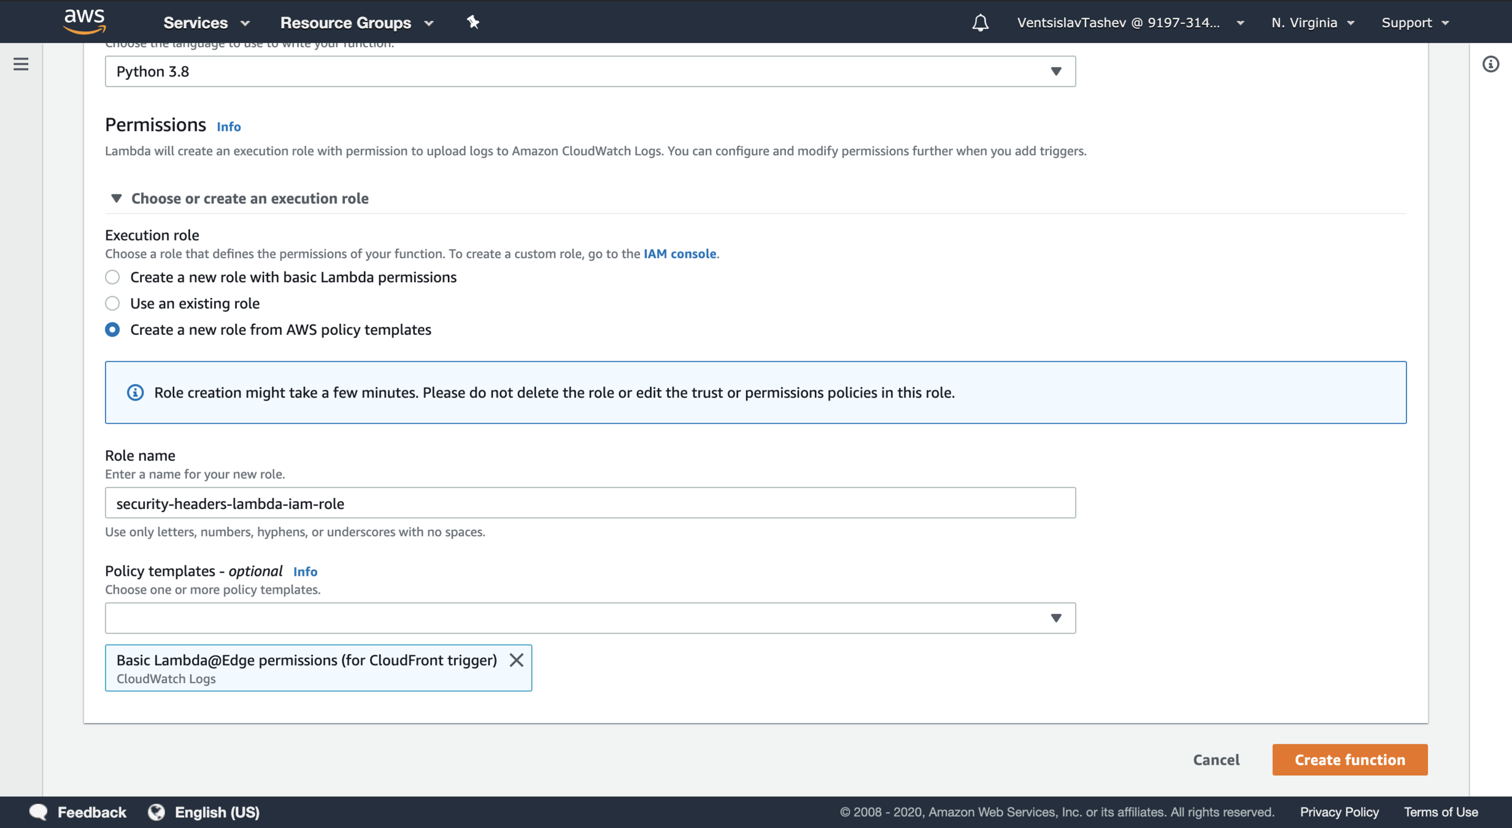This screenshot has height=828, width=1512.
Task: Open the Resource Groups menu
Action: click(357, 23)
